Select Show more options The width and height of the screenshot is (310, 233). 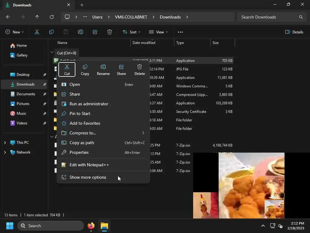point(103,177)
